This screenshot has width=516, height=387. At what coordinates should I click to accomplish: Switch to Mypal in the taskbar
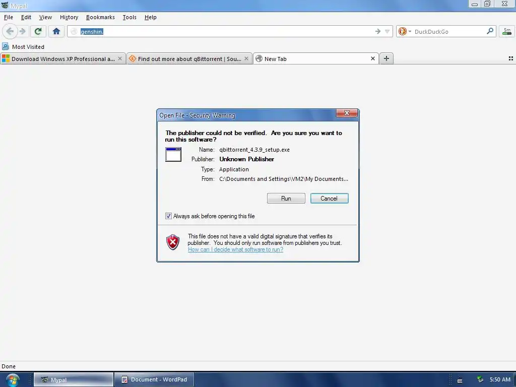click(74, 380)
